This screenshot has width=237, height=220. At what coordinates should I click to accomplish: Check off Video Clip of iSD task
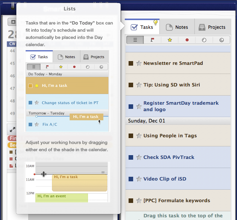[131, 179]
